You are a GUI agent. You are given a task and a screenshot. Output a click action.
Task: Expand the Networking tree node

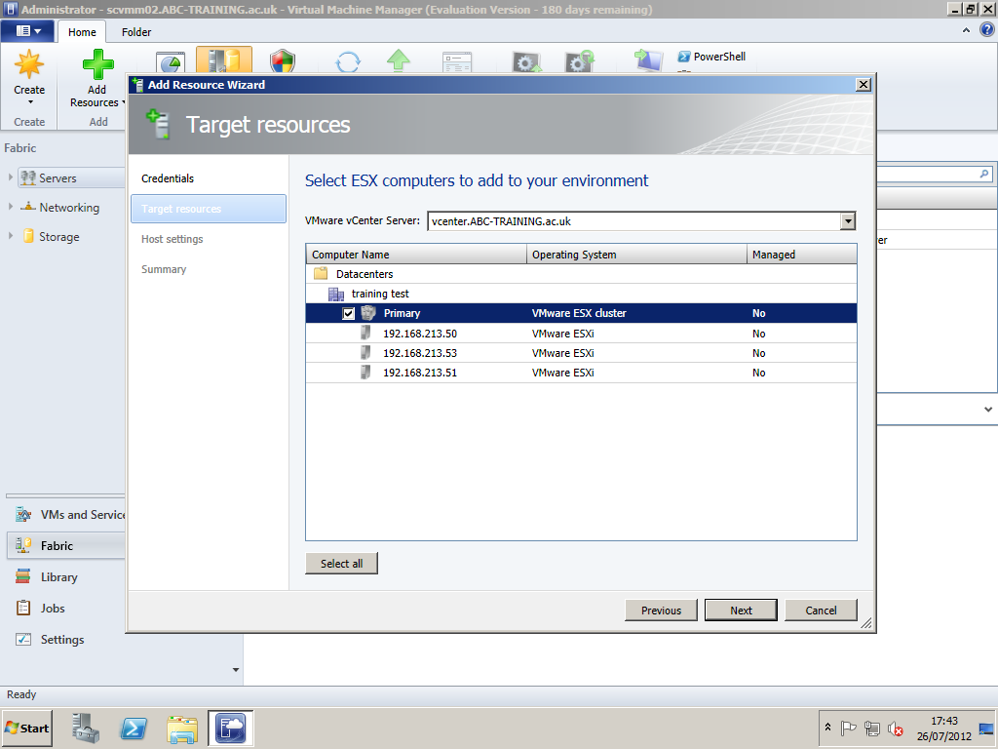point(10,207)
